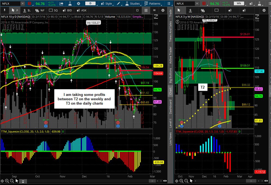Open the Dashboard side tab
The height and width of the screenshot is (185, 271).
pyautogui.click(x=170, y=107)
